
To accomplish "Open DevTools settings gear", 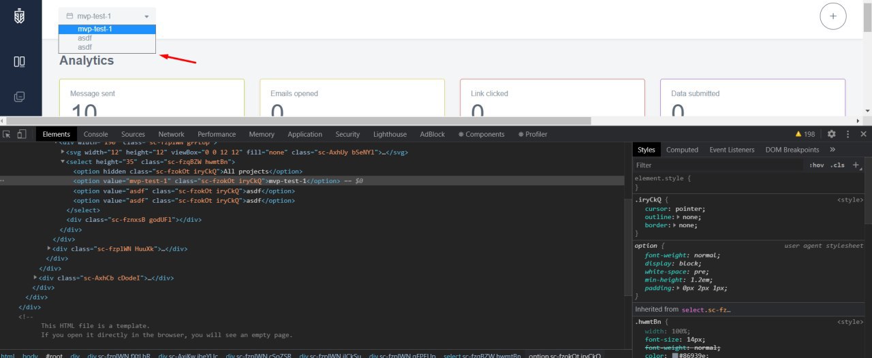I will tap(831, 134).
